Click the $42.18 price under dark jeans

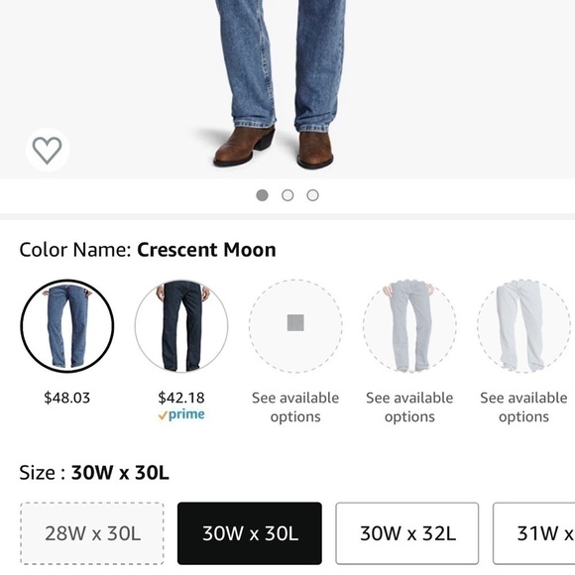(x=181, y=398)
